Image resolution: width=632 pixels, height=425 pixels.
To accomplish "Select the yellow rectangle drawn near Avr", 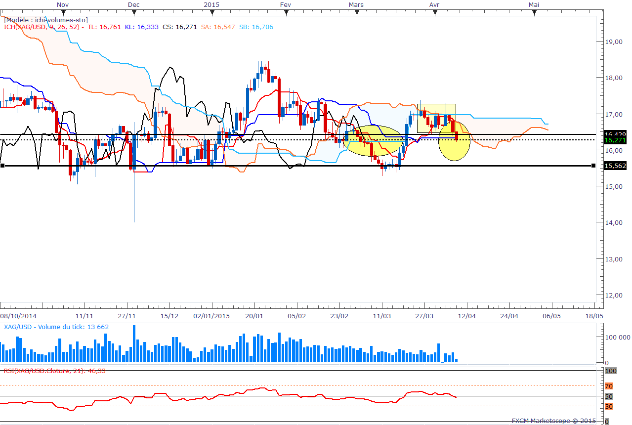I will 436,118.
